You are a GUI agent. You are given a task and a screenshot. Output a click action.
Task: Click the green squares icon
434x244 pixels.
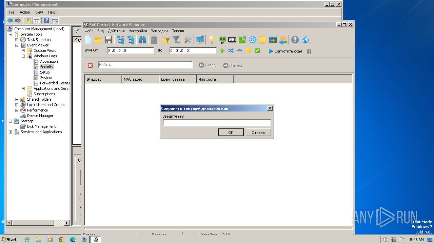coord(242,40)
